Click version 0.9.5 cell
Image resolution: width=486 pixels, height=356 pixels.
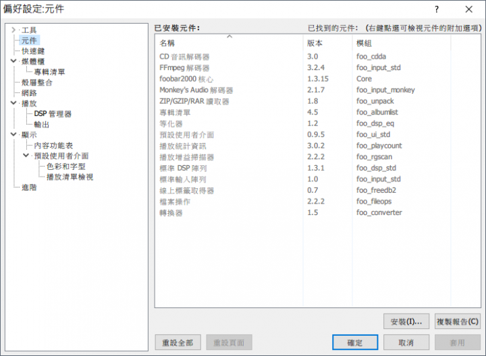click(x=316, y=135)
